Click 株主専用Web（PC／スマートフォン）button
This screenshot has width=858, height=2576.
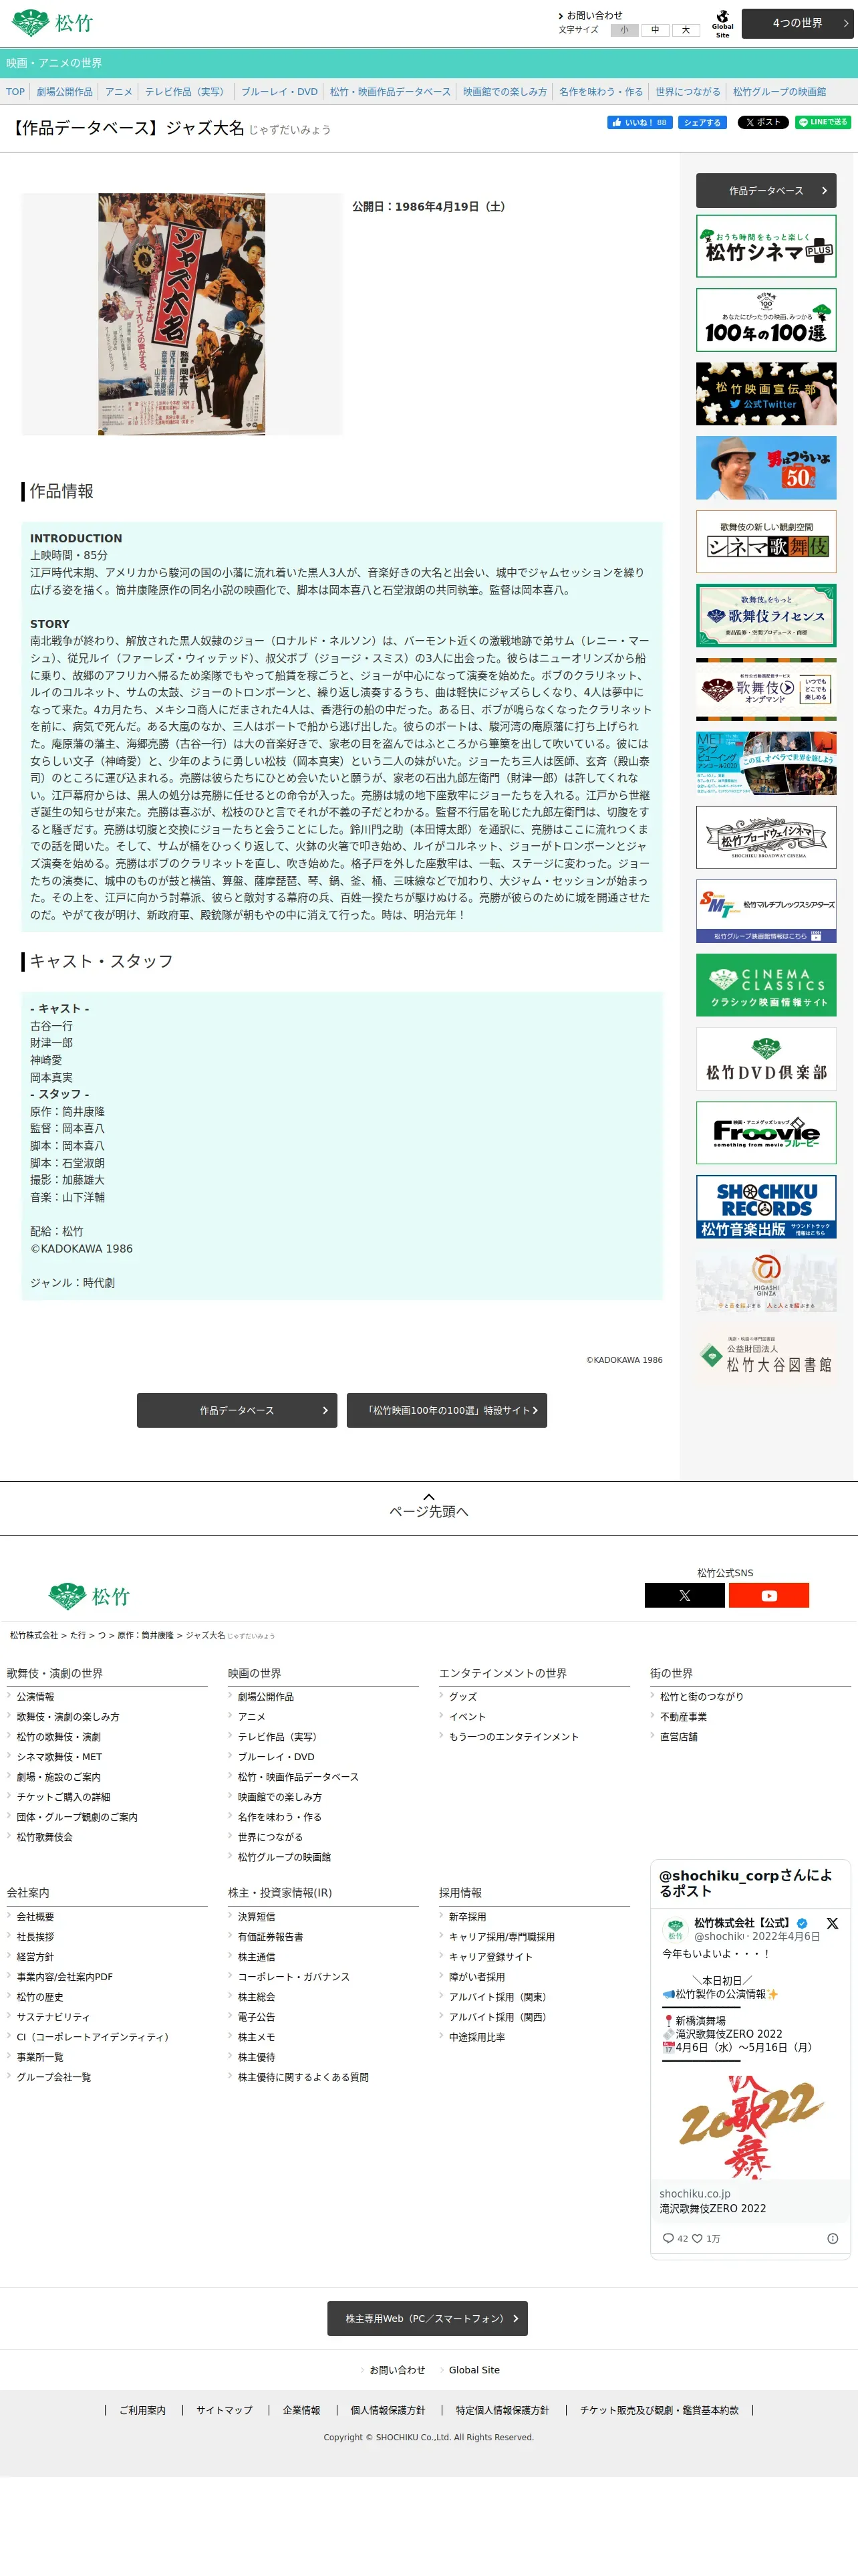(x=428, y=2318)
